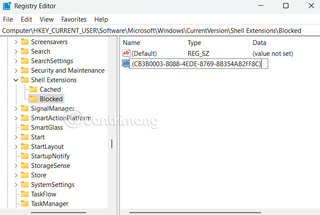Select the Blocked folder icon
The width and height of the screenshot is (320, 215).
(33, 99)
